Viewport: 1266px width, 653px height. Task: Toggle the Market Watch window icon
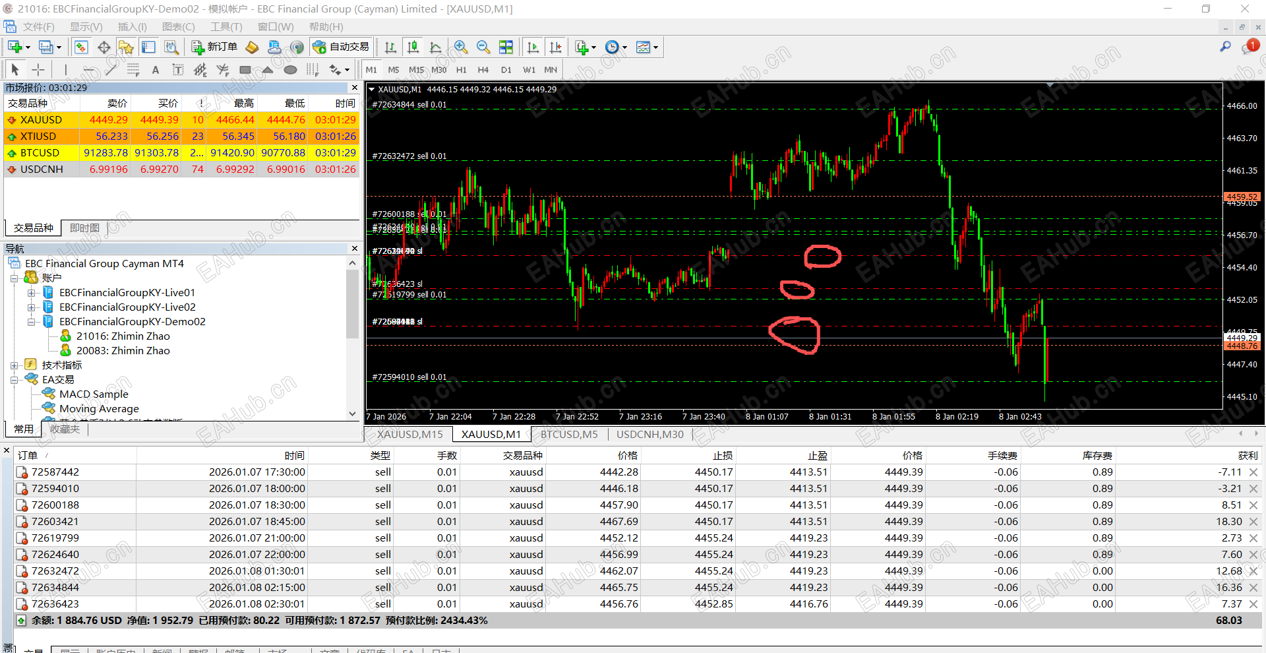click(x=81, y=47)
